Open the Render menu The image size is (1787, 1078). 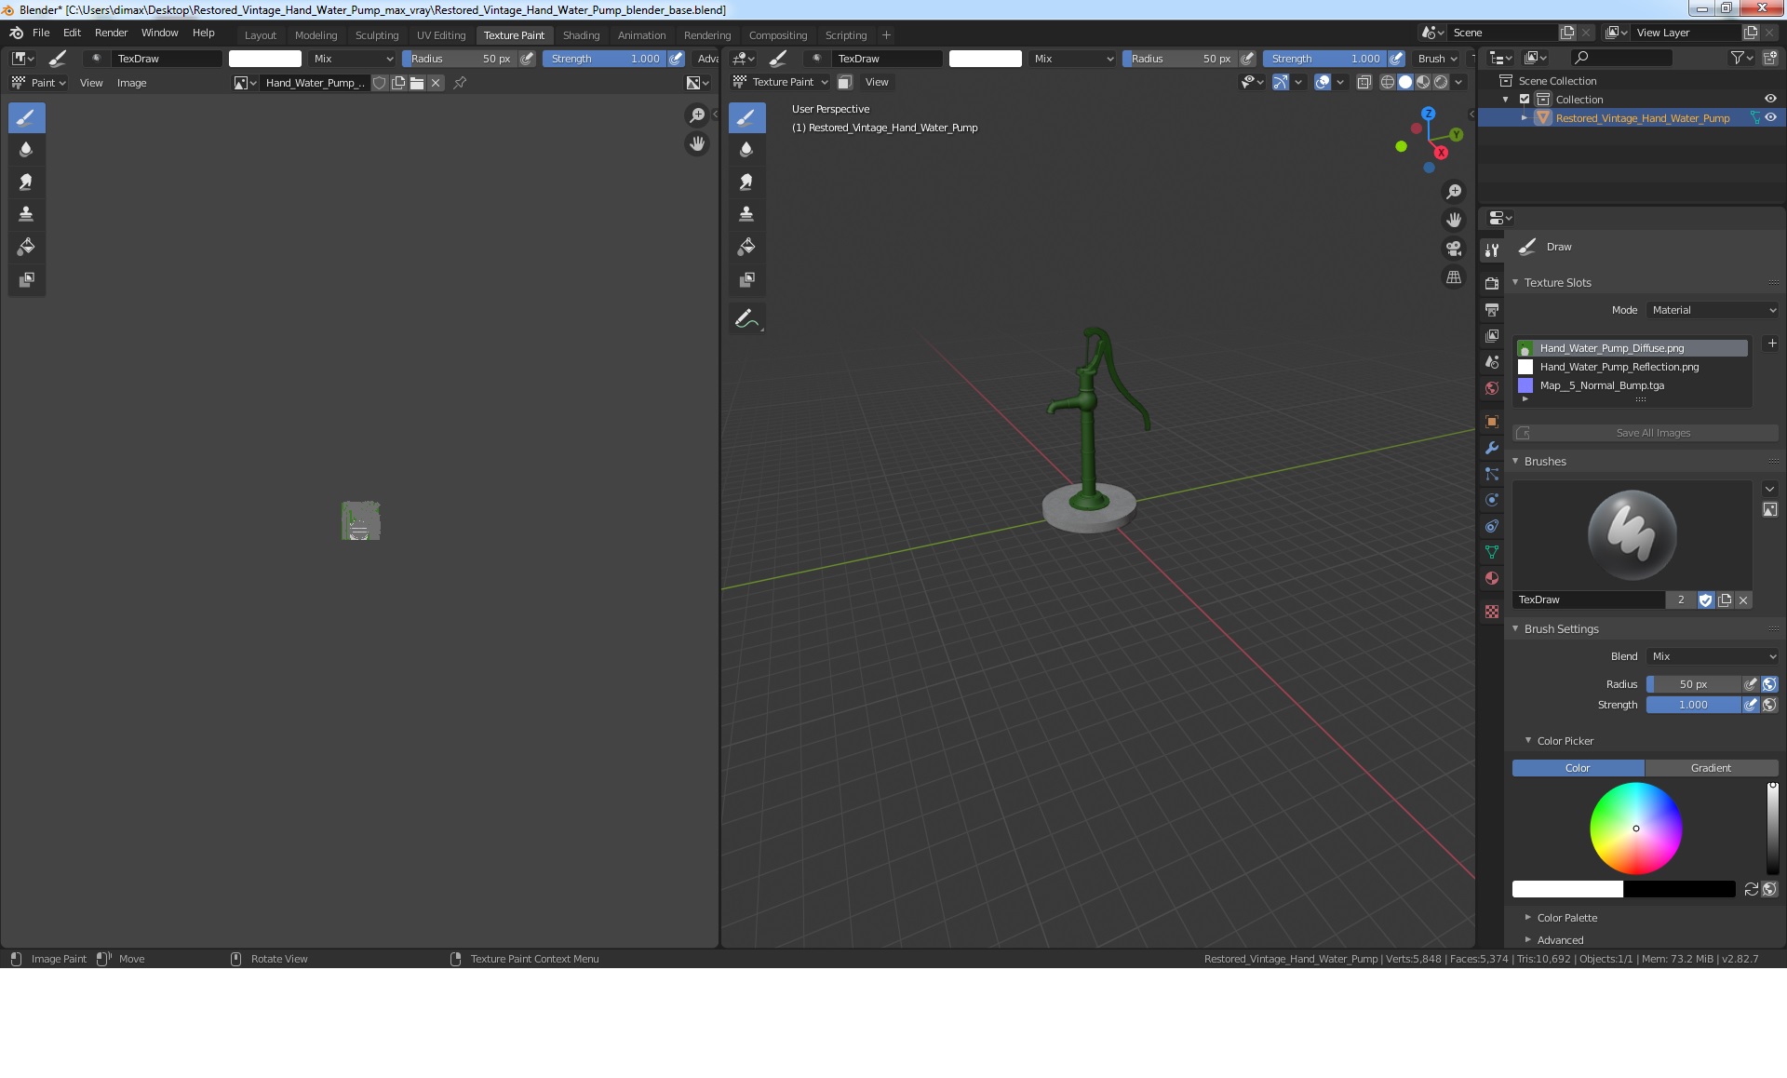(111, 33)
